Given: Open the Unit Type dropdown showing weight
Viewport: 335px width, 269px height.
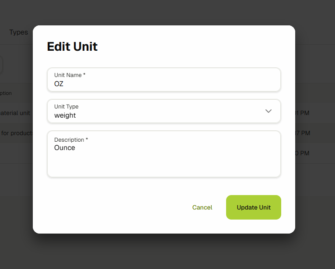Looking at the screenshot, I should click(164, 111).
